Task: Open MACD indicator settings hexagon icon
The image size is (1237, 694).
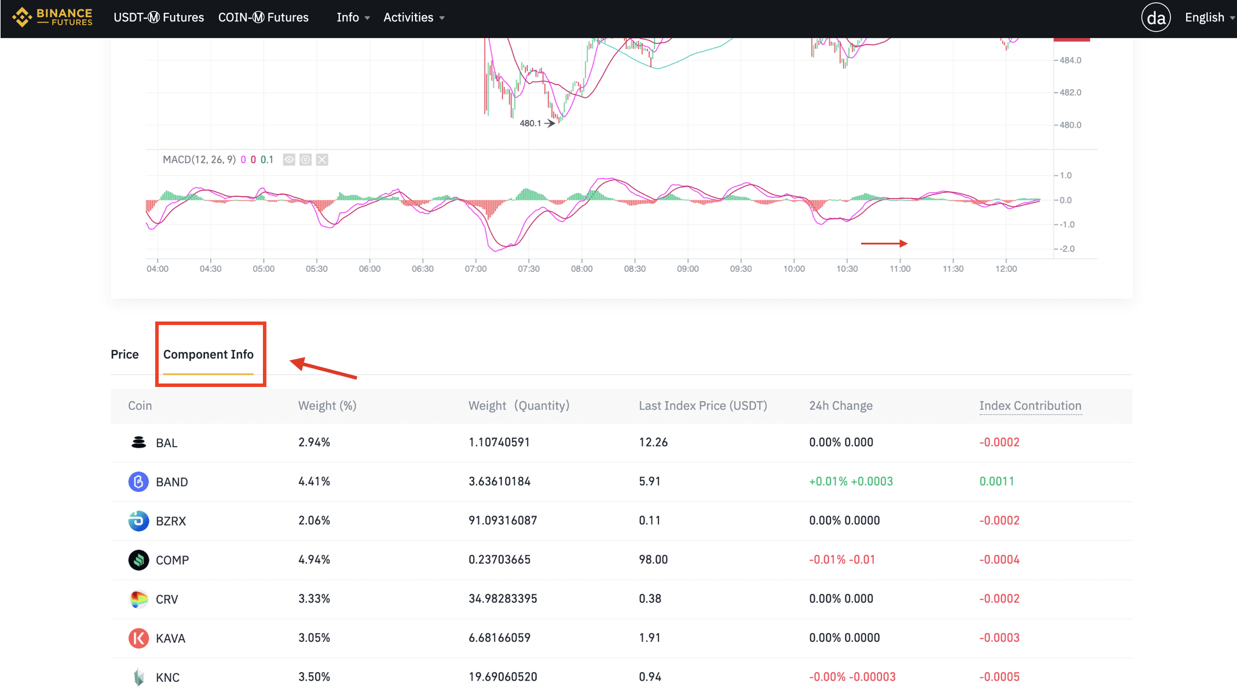Action: pyautogui.click(x=306, y=159)
